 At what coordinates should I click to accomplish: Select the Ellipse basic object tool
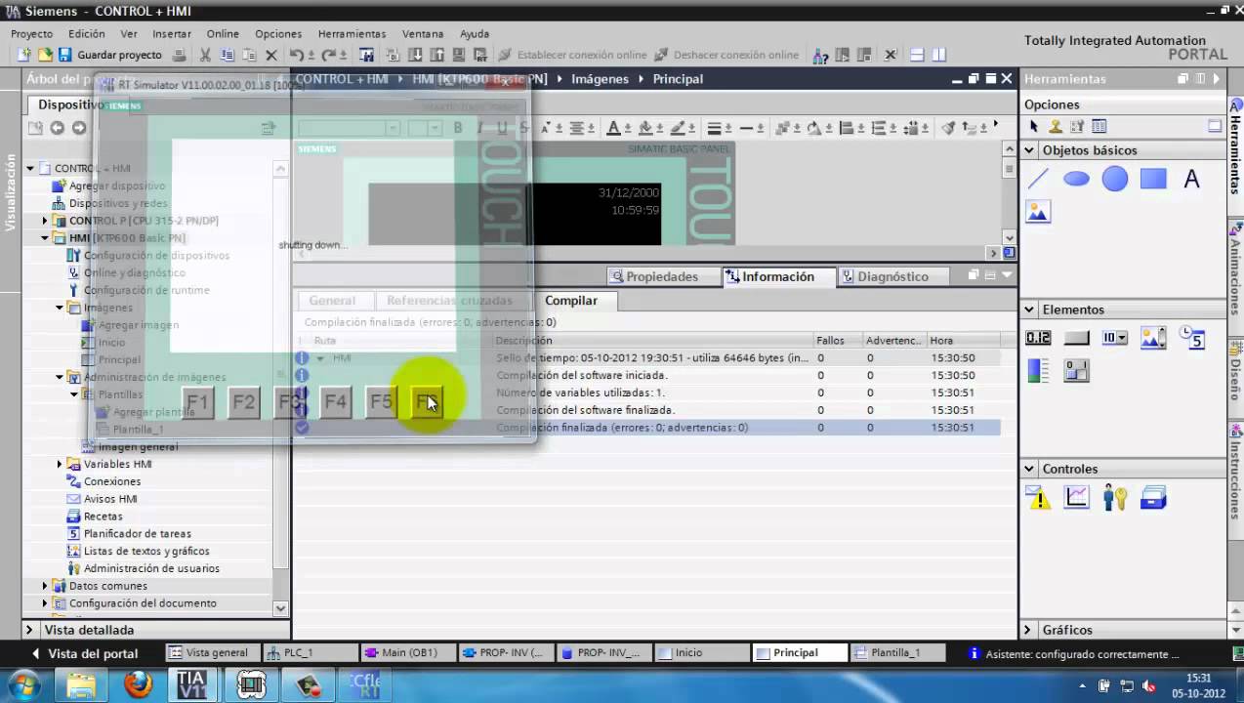coord(1076,179)
